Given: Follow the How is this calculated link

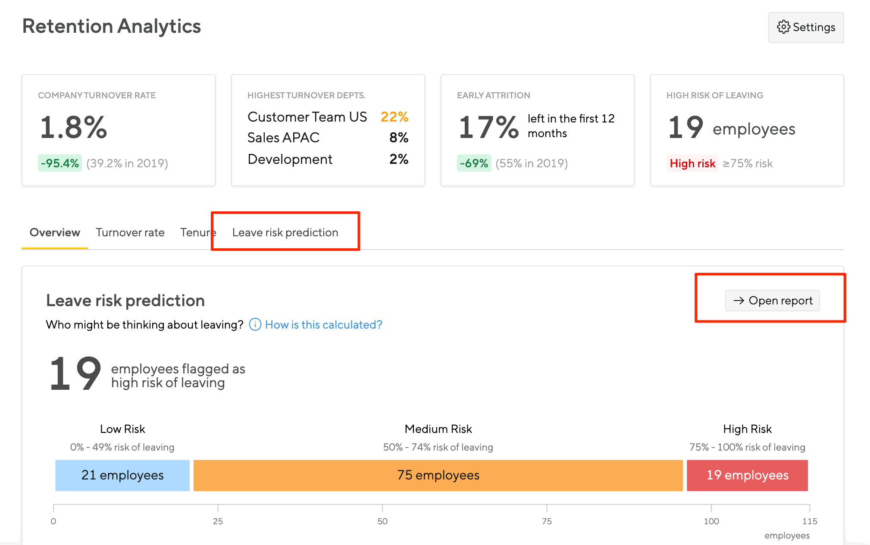Looking at the screenshot, I should coord(323,325).
